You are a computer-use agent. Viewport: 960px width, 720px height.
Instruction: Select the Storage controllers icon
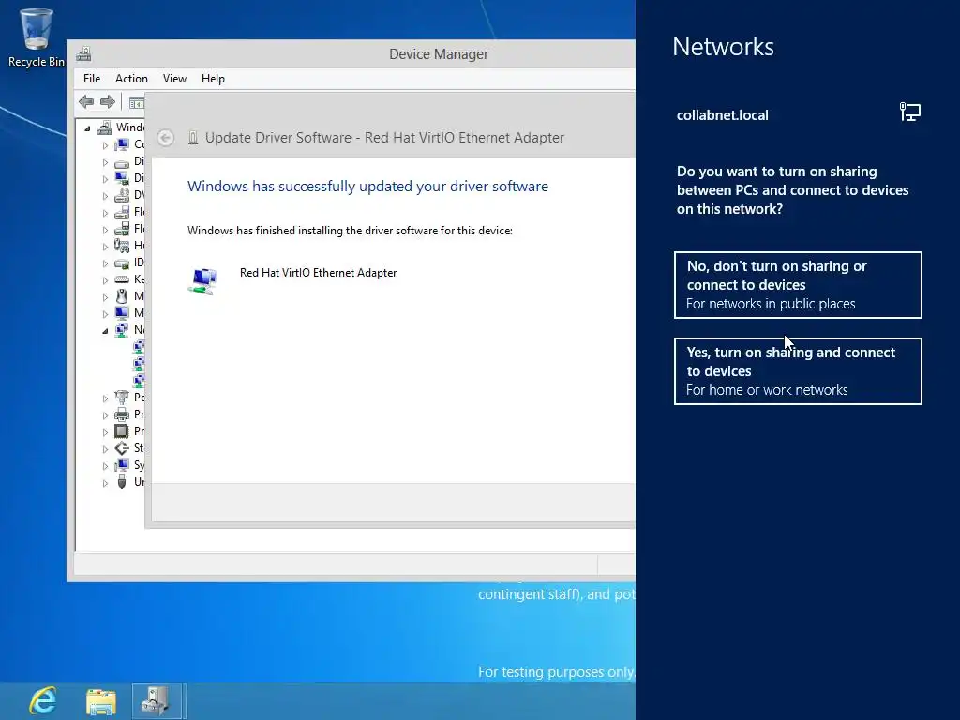(122, 448)
